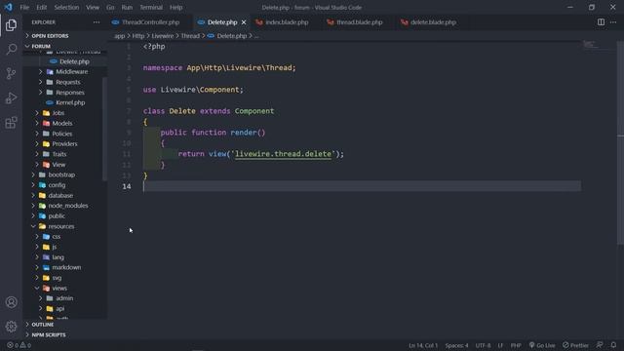Viewport: 624px width, 351px height.
Task: Open the Help menu
Action: point(175,7)
